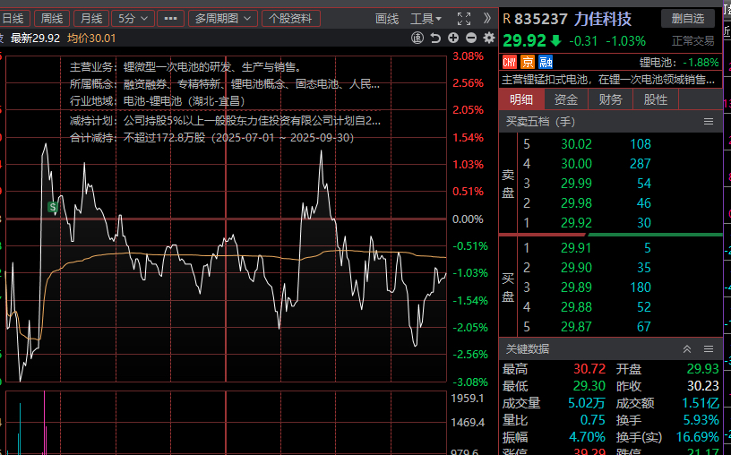Click sell level 2 price 29.98

tap(576, 203)
